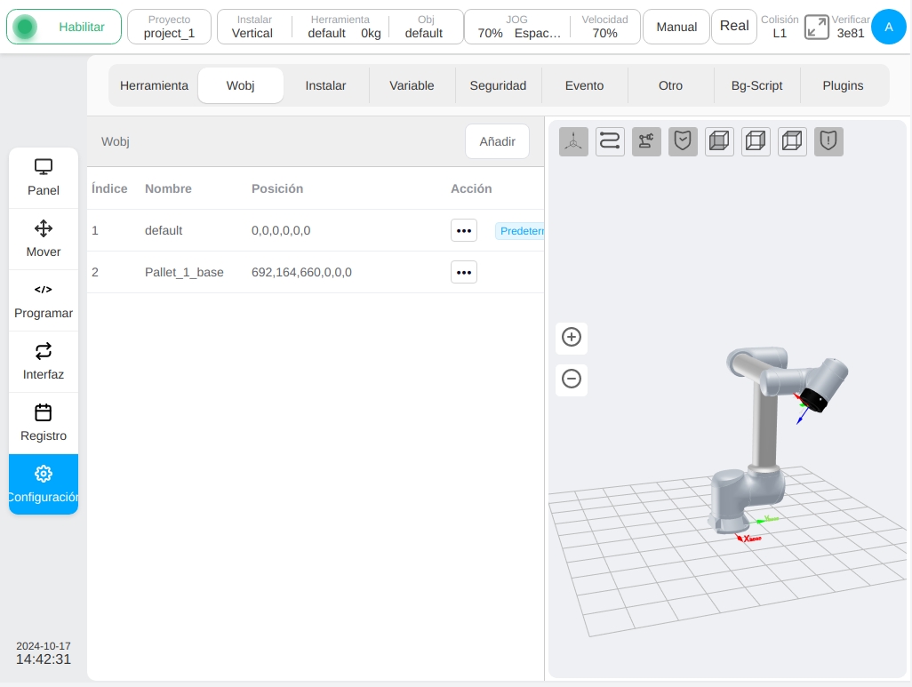Open the Proyecto project_1 selector
The width and height of the screenshot is (912, 687).
(x=169, y=27)
